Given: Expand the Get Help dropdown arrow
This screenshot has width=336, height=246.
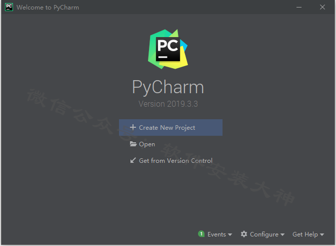Looking at the screenshot, I should tap(322, 234).
